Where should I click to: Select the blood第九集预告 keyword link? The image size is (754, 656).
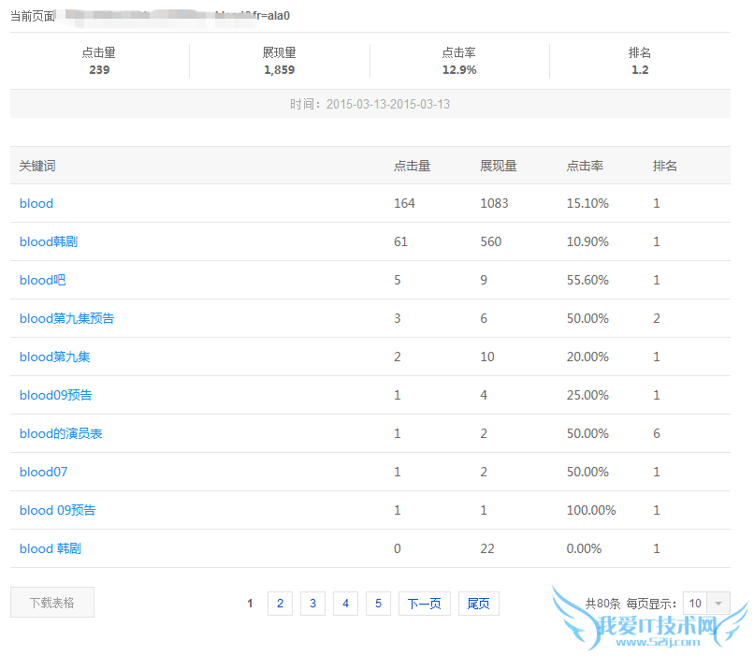(66, 318)
